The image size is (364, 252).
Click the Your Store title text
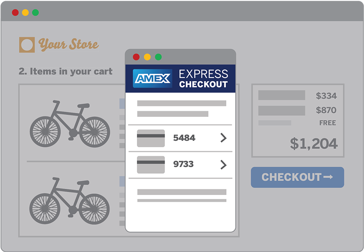point(68,45)
